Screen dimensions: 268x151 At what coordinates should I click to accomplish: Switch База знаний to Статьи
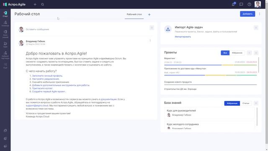(x=246, y=103)
